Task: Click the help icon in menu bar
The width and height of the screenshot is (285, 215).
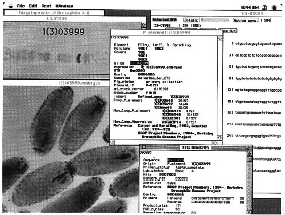Action: pos(264,7)
